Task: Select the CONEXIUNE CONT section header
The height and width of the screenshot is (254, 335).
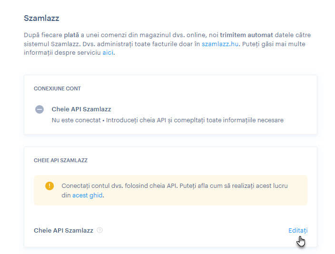Action: coord(57,88)
